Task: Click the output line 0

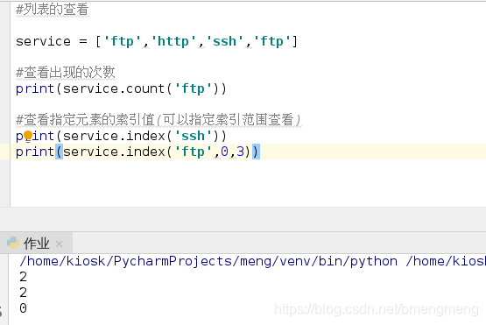Action: (x=24, y=308)
